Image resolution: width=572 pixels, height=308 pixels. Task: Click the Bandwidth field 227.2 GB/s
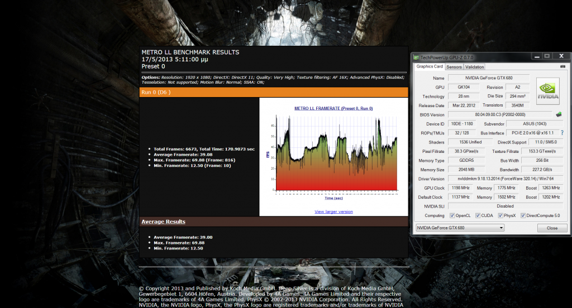[x=542, y=170]
